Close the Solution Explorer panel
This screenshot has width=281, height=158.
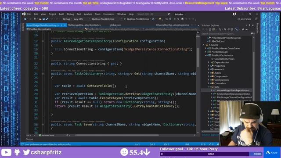[x=253, y=25]
